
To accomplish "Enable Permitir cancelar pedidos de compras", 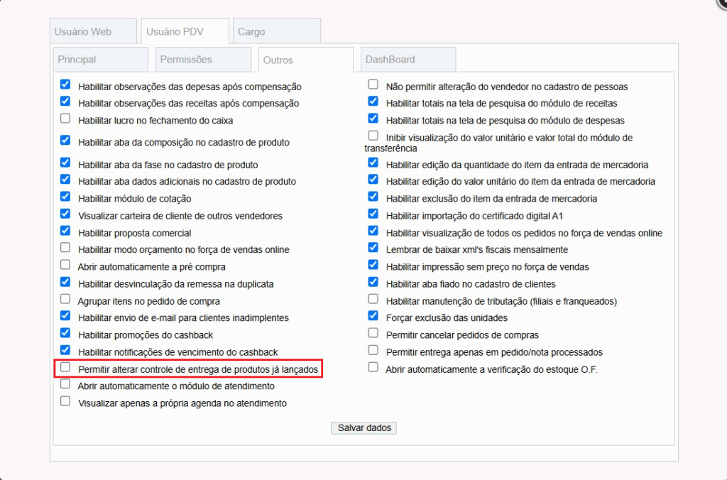I will coord(373,332).
